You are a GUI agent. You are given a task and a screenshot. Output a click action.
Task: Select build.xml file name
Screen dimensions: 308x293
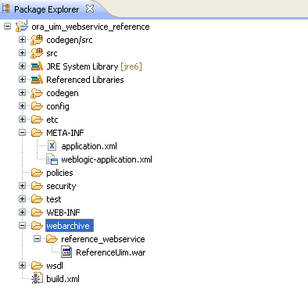pos(63,279)
